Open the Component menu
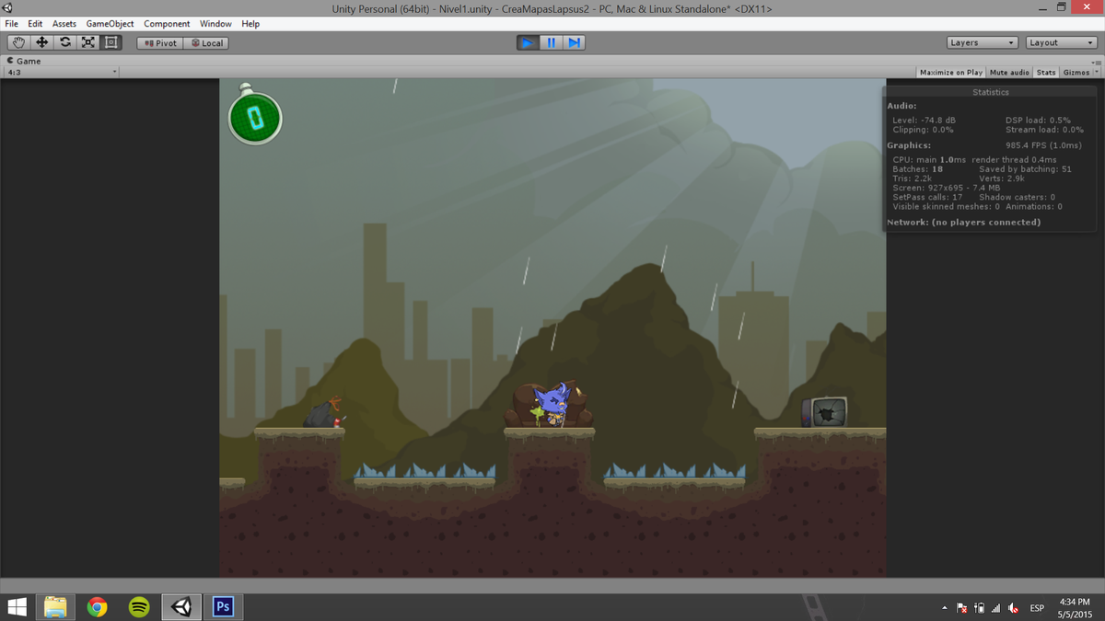Viewport: 1105px width, 621px height. click(x=167, y=24)
